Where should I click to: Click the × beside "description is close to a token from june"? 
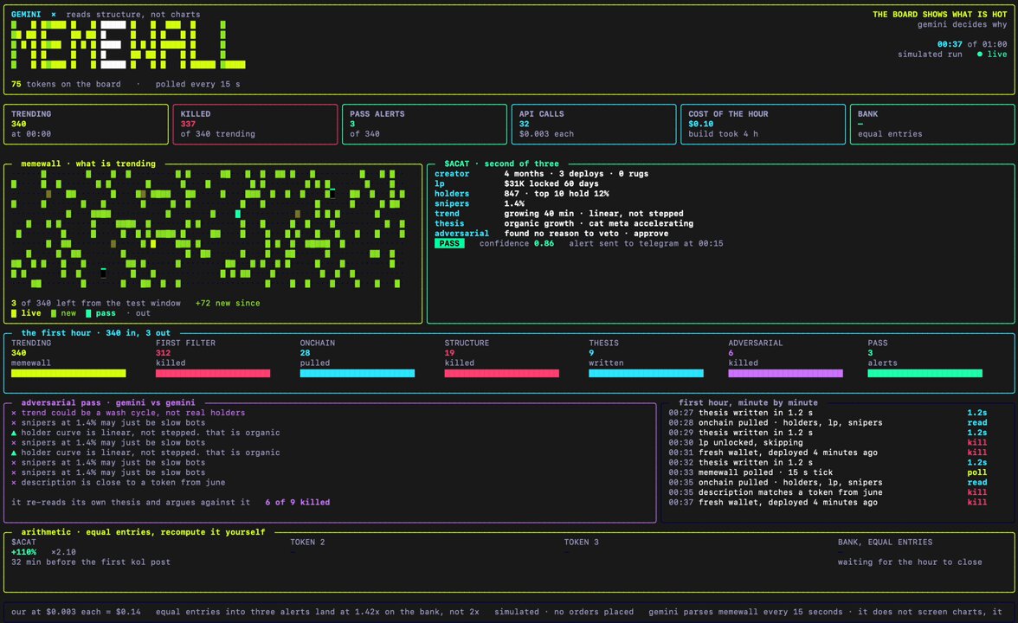(14, 483)
